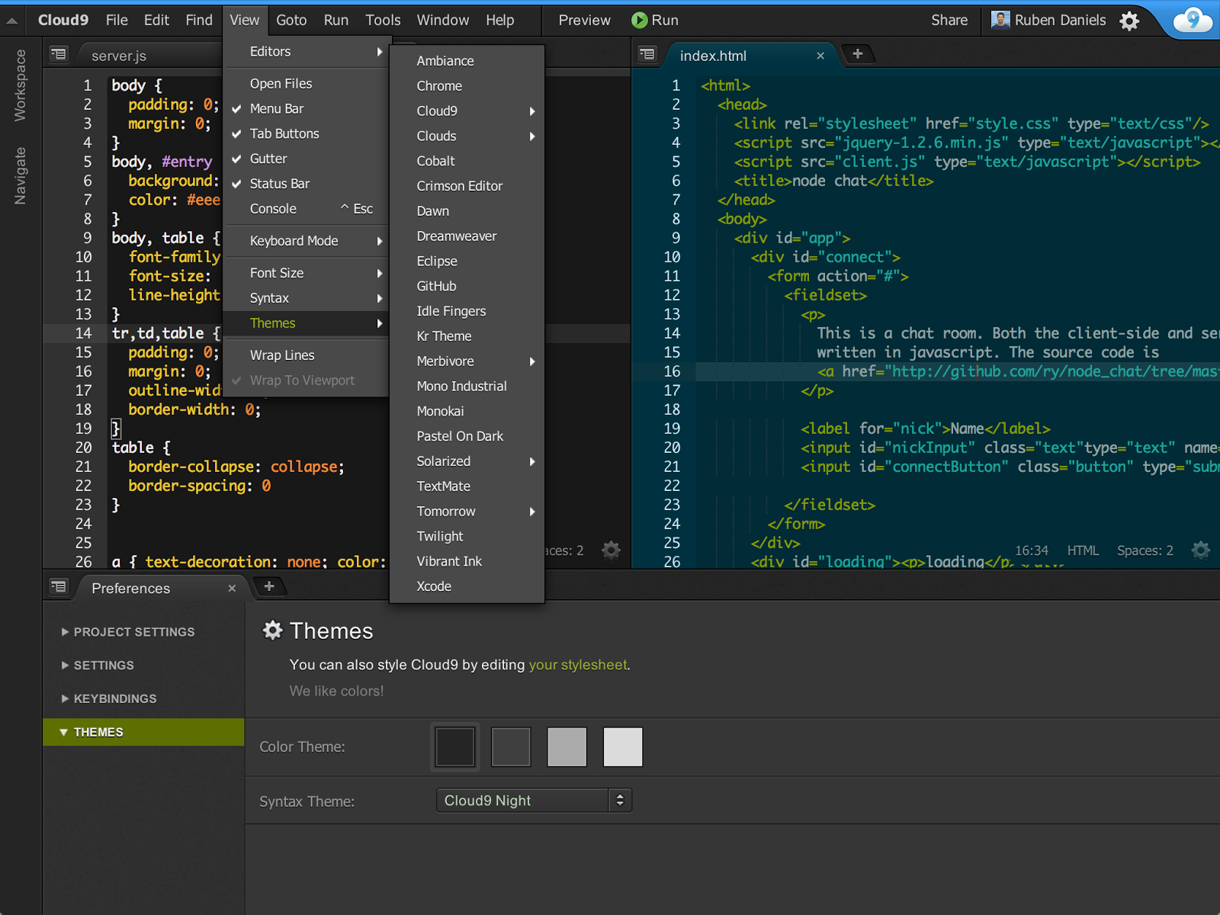Open the Goto menu

coord(291,21)
